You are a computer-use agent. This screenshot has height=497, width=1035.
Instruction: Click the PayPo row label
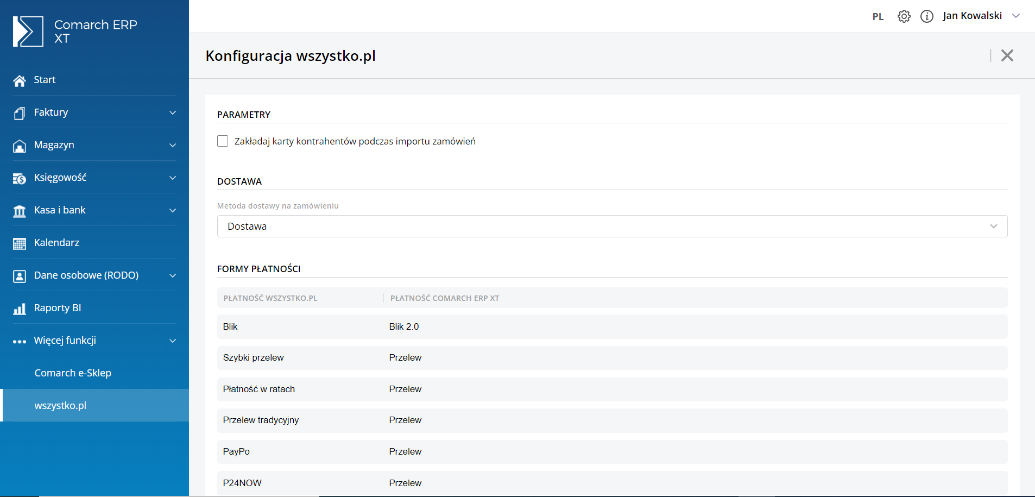pos(236,451)
